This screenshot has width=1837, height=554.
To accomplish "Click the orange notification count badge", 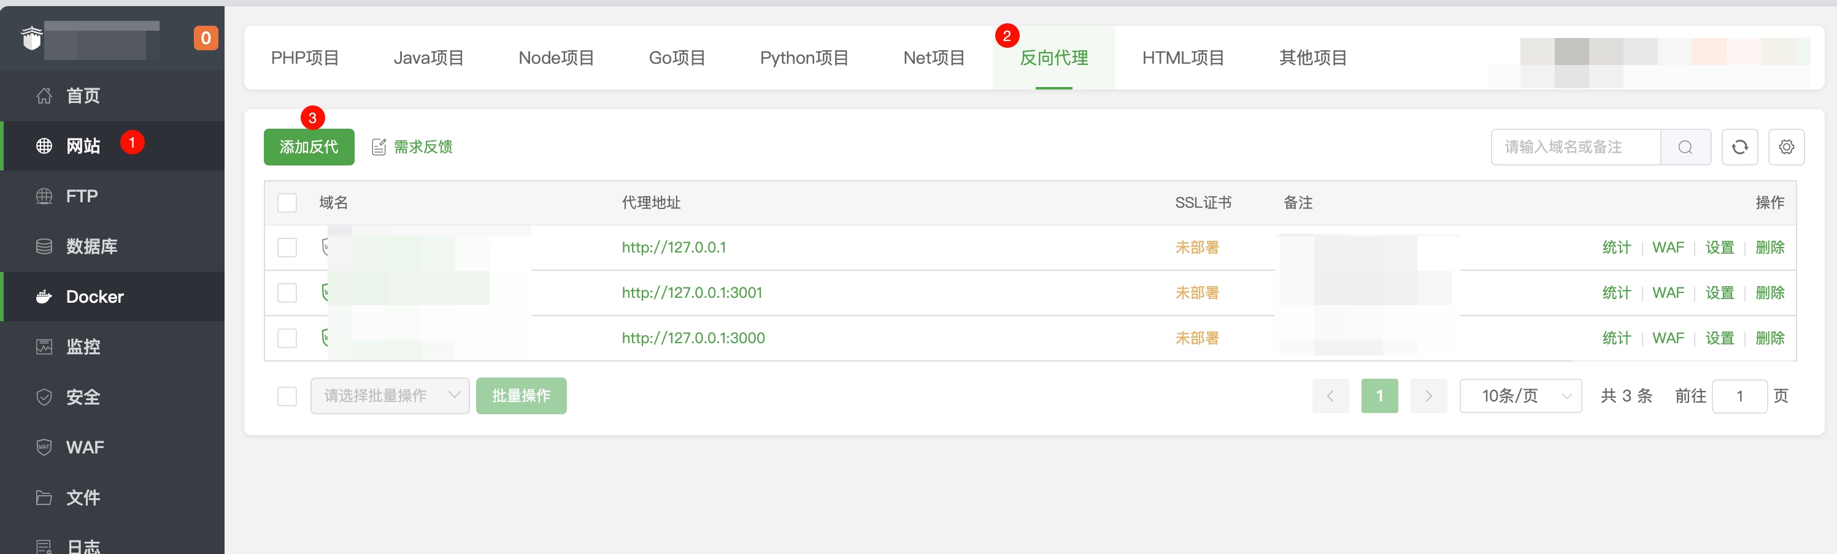I will click(206, 38).
